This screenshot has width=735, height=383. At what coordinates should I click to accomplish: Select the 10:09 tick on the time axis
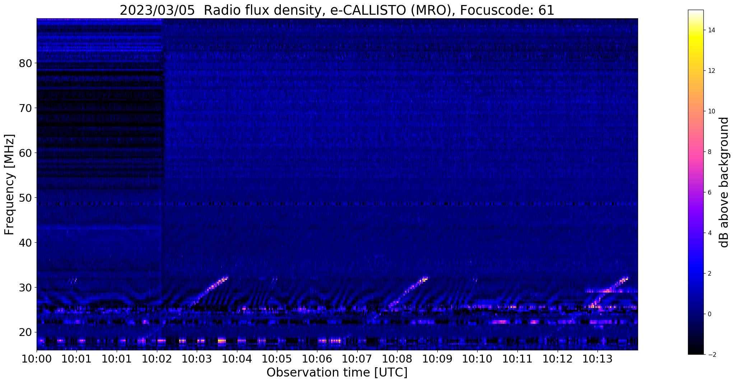[437, 359]
